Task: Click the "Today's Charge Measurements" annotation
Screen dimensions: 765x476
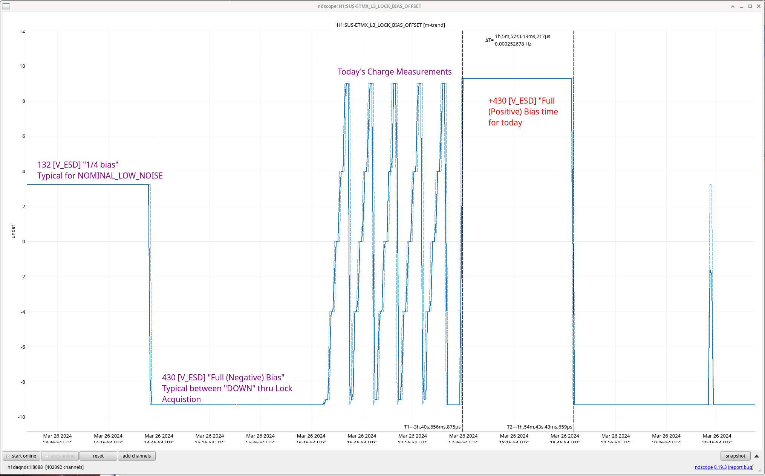Action: (394, 72)
